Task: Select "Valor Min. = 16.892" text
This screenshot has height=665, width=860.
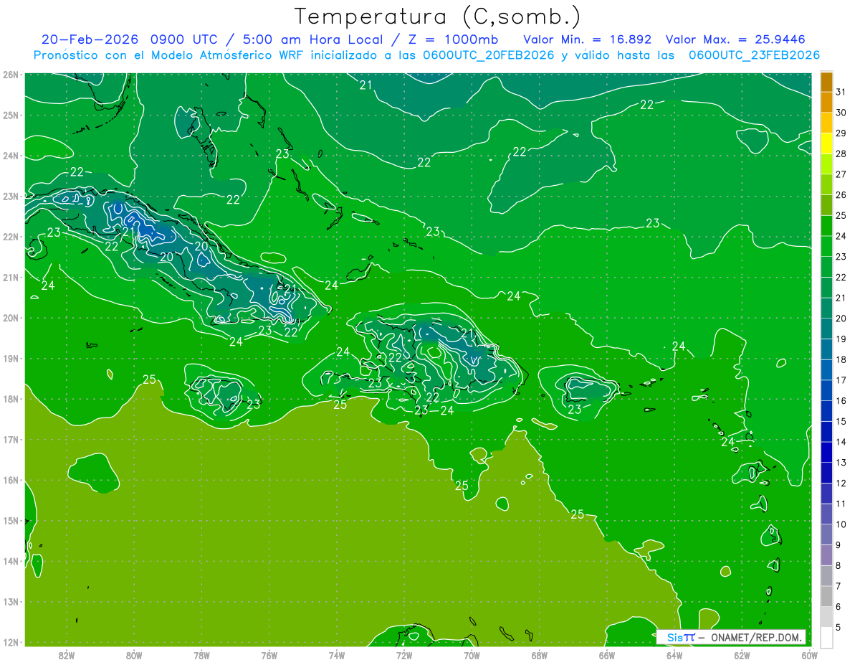Action: [587, 39]
